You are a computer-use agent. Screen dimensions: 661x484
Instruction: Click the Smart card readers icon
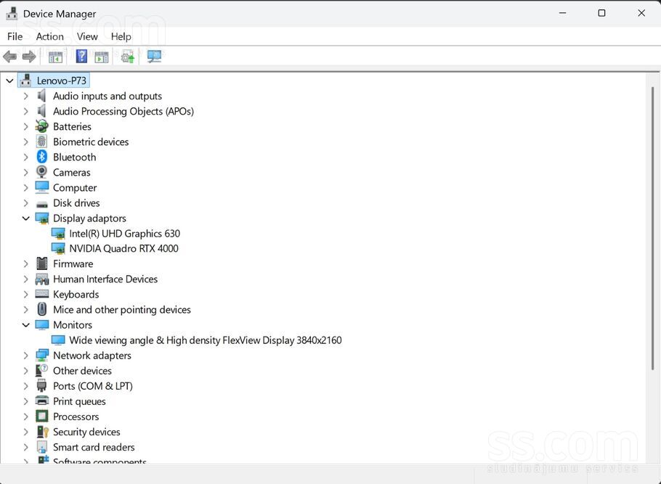41,446
